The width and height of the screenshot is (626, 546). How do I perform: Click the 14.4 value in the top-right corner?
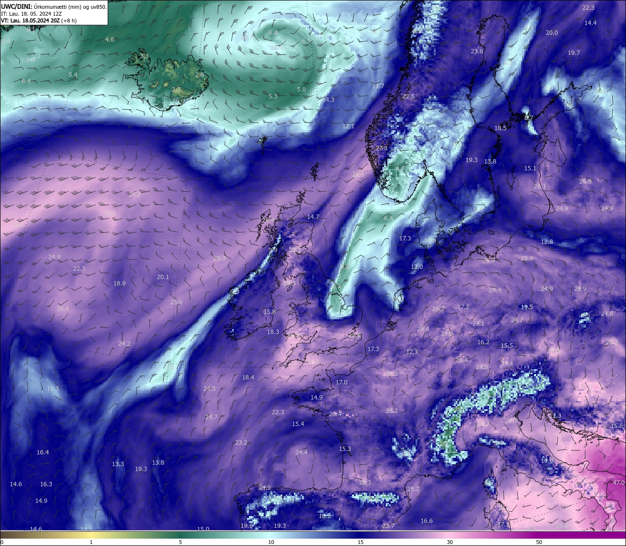point(590,23)
